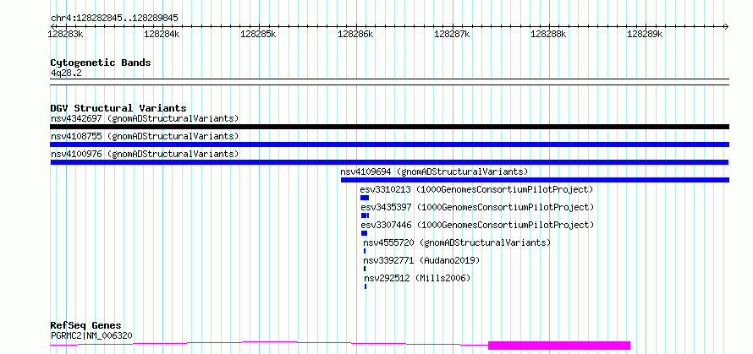Click the blue bar of nsv4109694
This screenshot has width=753, height=354.
coord(535,180)
